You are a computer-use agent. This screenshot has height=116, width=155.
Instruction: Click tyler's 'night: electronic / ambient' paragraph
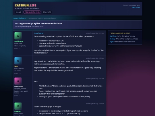pyautogui.click(x=67, y=69)
